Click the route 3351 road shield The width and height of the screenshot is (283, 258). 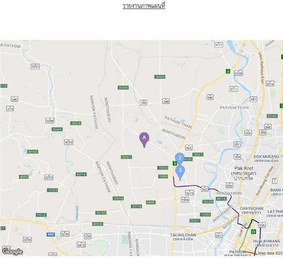point(35,67)
